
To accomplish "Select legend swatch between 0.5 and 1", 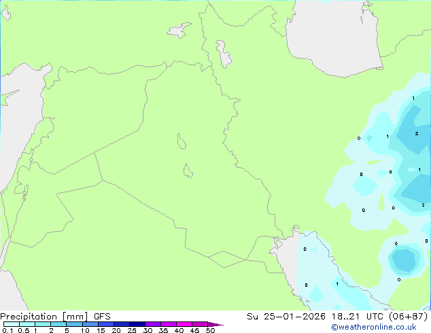I will point(27,324).
